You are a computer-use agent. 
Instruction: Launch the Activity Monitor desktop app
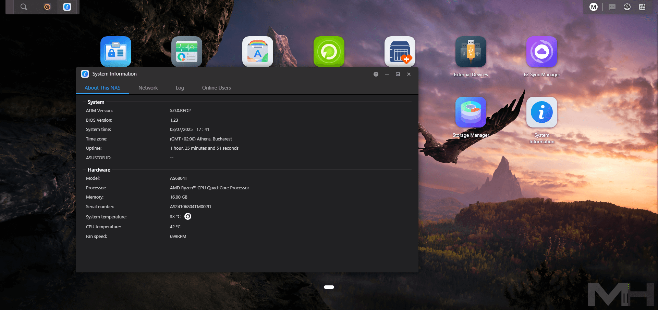[x=187, y=52]
